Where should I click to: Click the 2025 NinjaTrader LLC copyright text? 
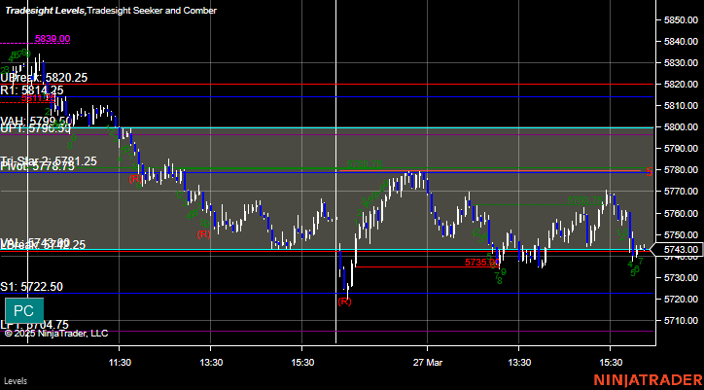click(x=56, y=334)
